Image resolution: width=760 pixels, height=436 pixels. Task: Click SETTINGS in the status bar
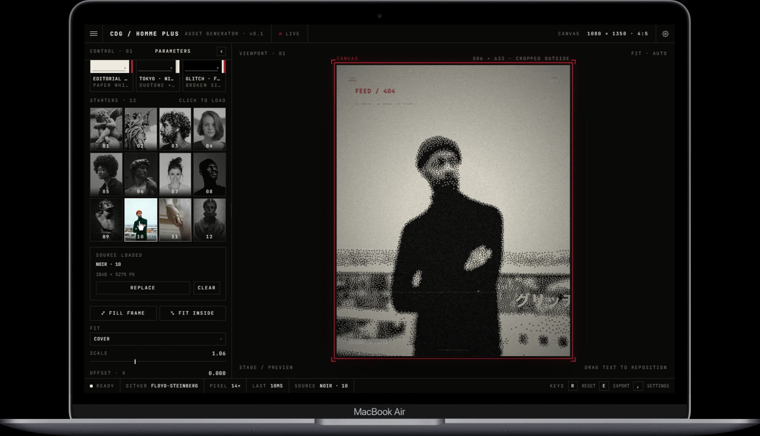tap(658, 386)
